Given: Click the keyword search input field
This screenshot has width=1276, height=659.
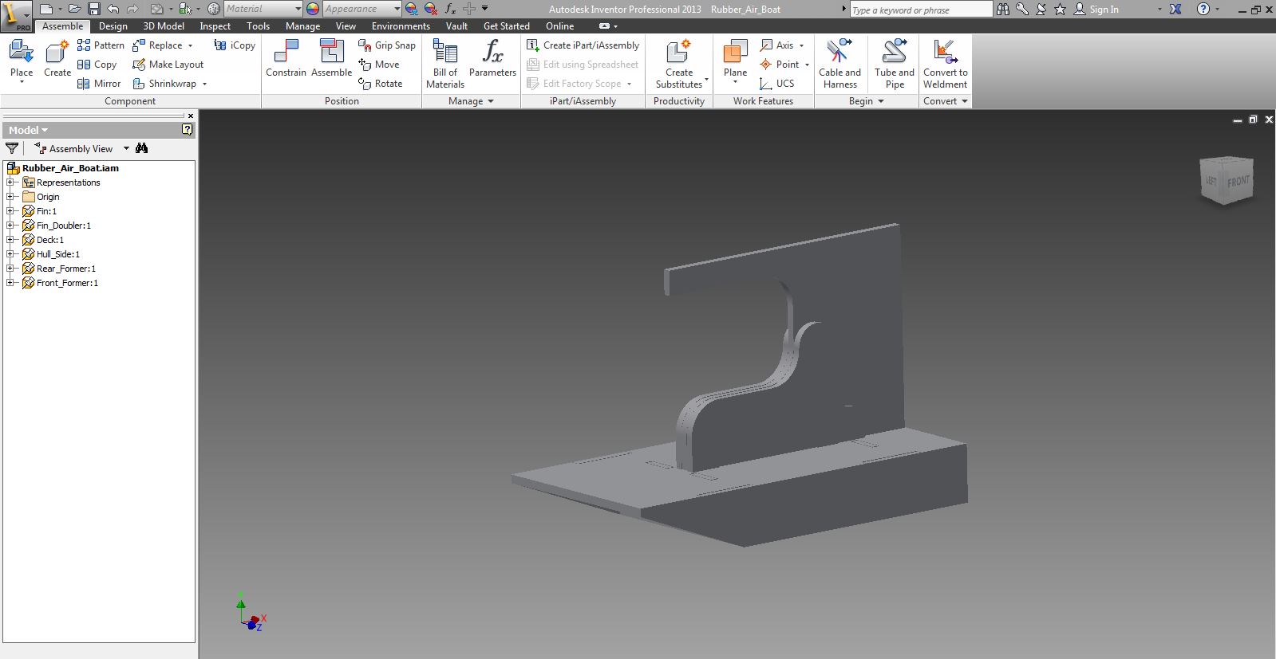Looking at the screenshot, I should 921,10.
